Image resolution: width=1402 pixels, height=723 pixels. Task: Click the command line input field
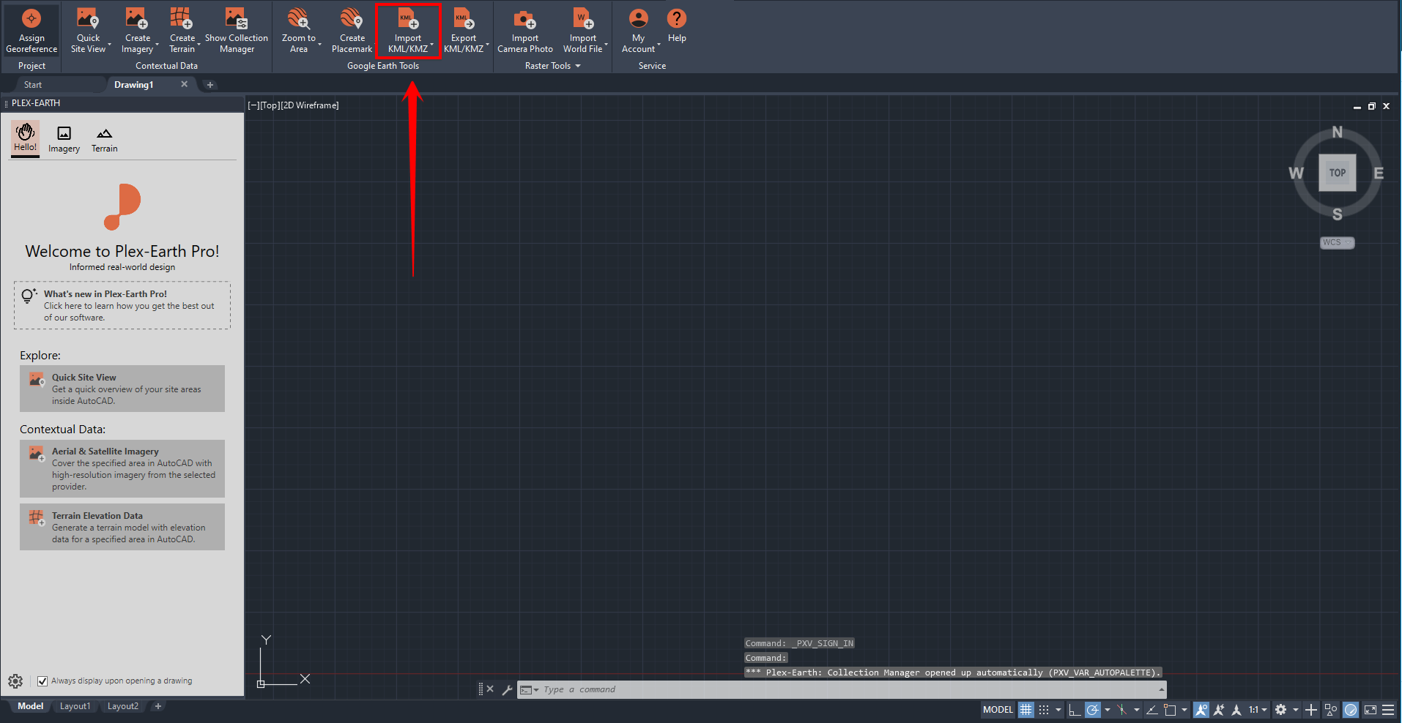tap(850, 689)
